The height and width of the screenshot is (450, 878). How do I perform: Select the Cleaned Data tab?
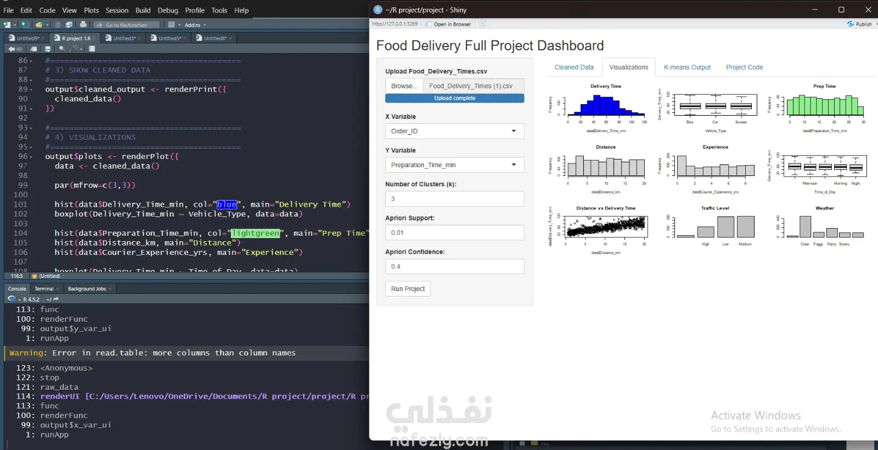tap(573, 67)
